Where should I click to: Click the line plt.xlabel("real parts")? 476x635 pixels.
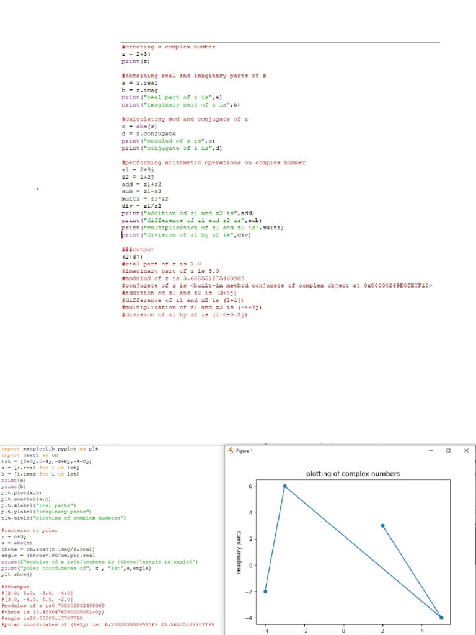pyautogui.click(x=38, y=505)
